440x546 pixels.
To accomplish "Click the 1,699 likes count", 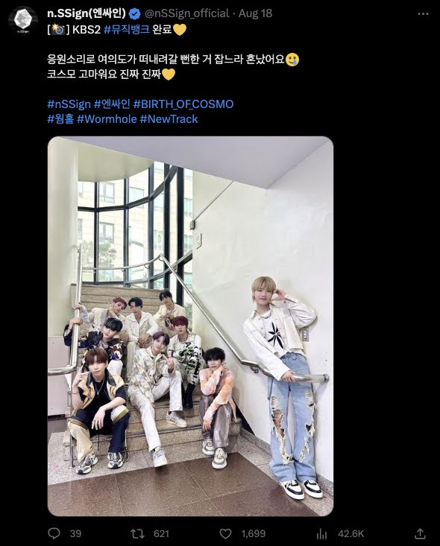I will point(254,534).
